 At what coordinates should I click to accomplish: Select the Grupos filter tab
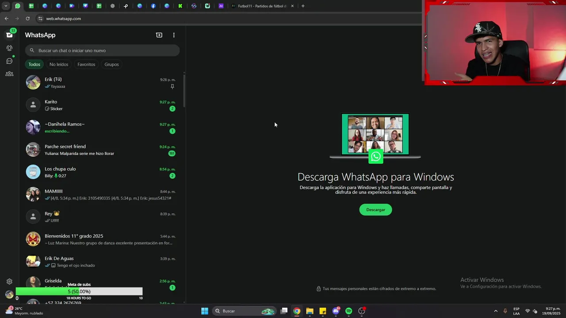pos(111,64)
